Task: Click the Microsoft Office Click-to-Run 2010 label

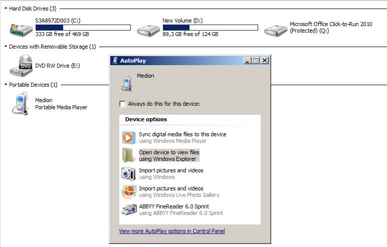Action: coord(331,27)
